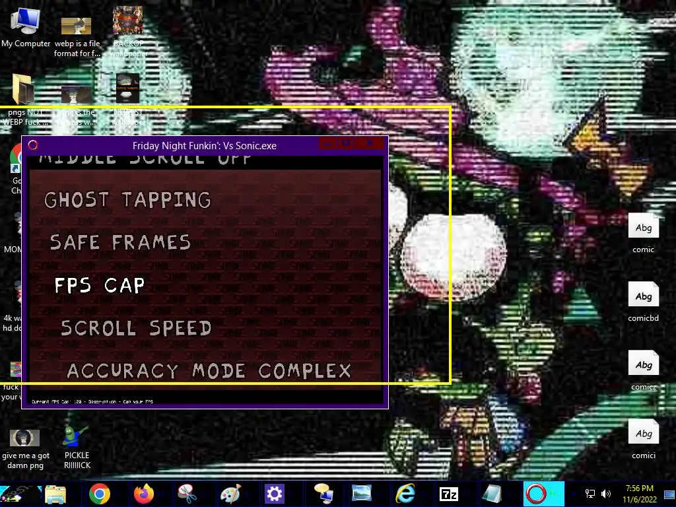Image resolution: width=676 pixels, height=507 pixels.
Task: Open the volume speaker tray icon
Action: [x=606, y=494]
